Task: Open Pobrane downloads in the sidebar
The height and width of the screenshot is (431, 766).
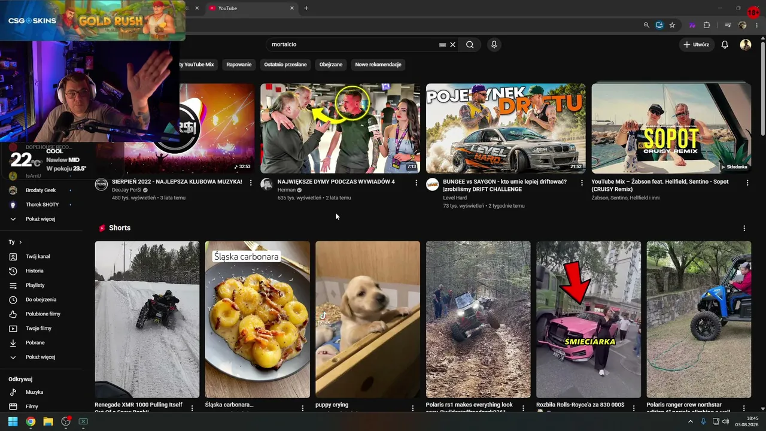Action: (x=35, y=342)
